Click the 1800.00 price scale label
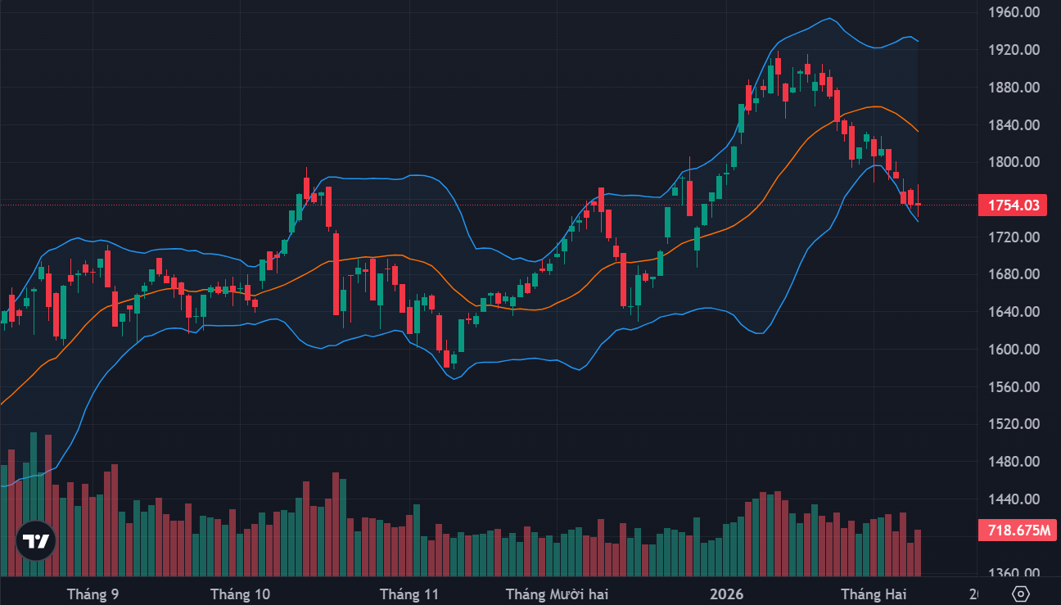Viewport: 1061px width, 605px height. [x=1014, y=162]
